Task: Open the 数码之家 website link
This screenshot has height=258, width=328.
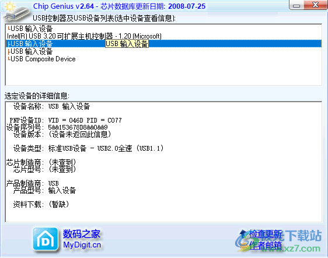Action: pyautogui.click(x=82, y=233)
